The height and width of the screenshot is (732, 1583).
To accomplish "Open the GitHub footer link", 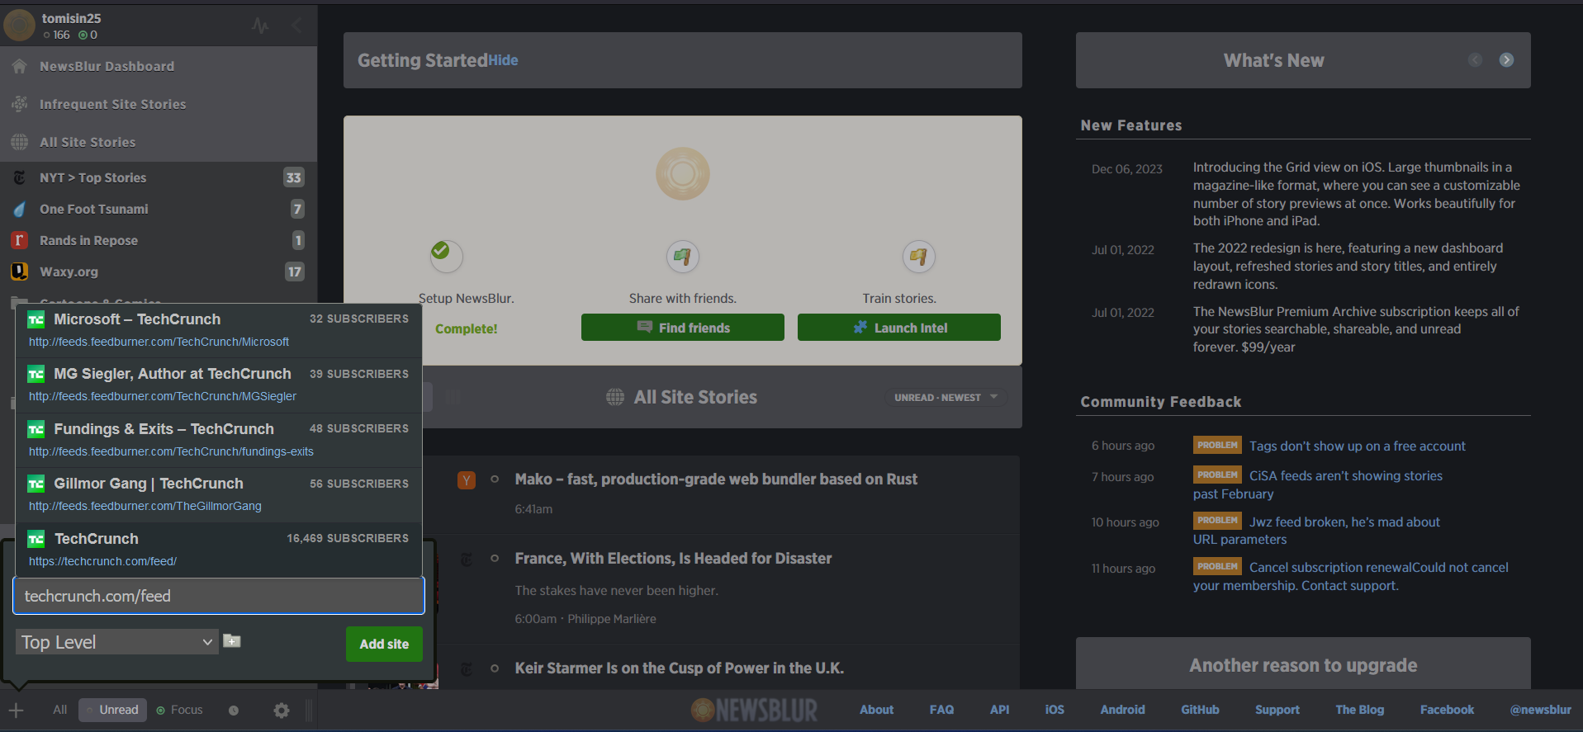I will click(1200, 710).
